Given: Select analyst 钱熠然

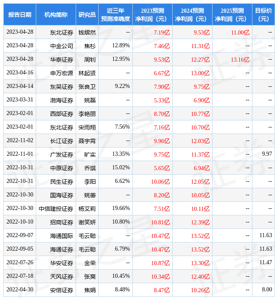Looking at the screenshot, I should [x=87, y=32].
